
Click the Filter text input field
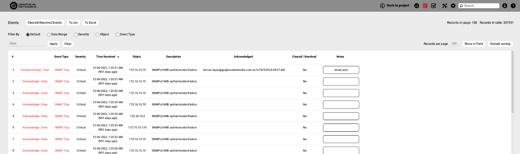click(x=26, y=44)
